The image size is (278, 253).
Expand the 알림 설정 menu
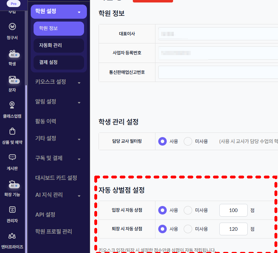coord(59,102)
